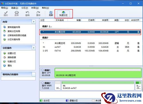This screenshot has height=104, width=143.
Task: Select the 60.00GB unallocated GPT row
Action: pyautogui.click(x=90, y=32)
